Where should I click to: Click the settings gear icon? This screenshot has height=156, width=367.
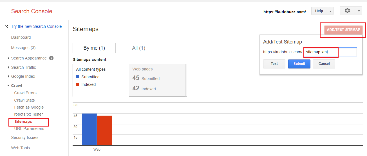[348, 11]
